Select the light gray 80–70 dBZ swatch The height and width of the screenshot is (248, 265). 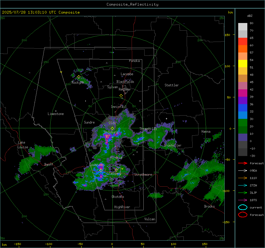pyautogui.click(x=243, y=27)
